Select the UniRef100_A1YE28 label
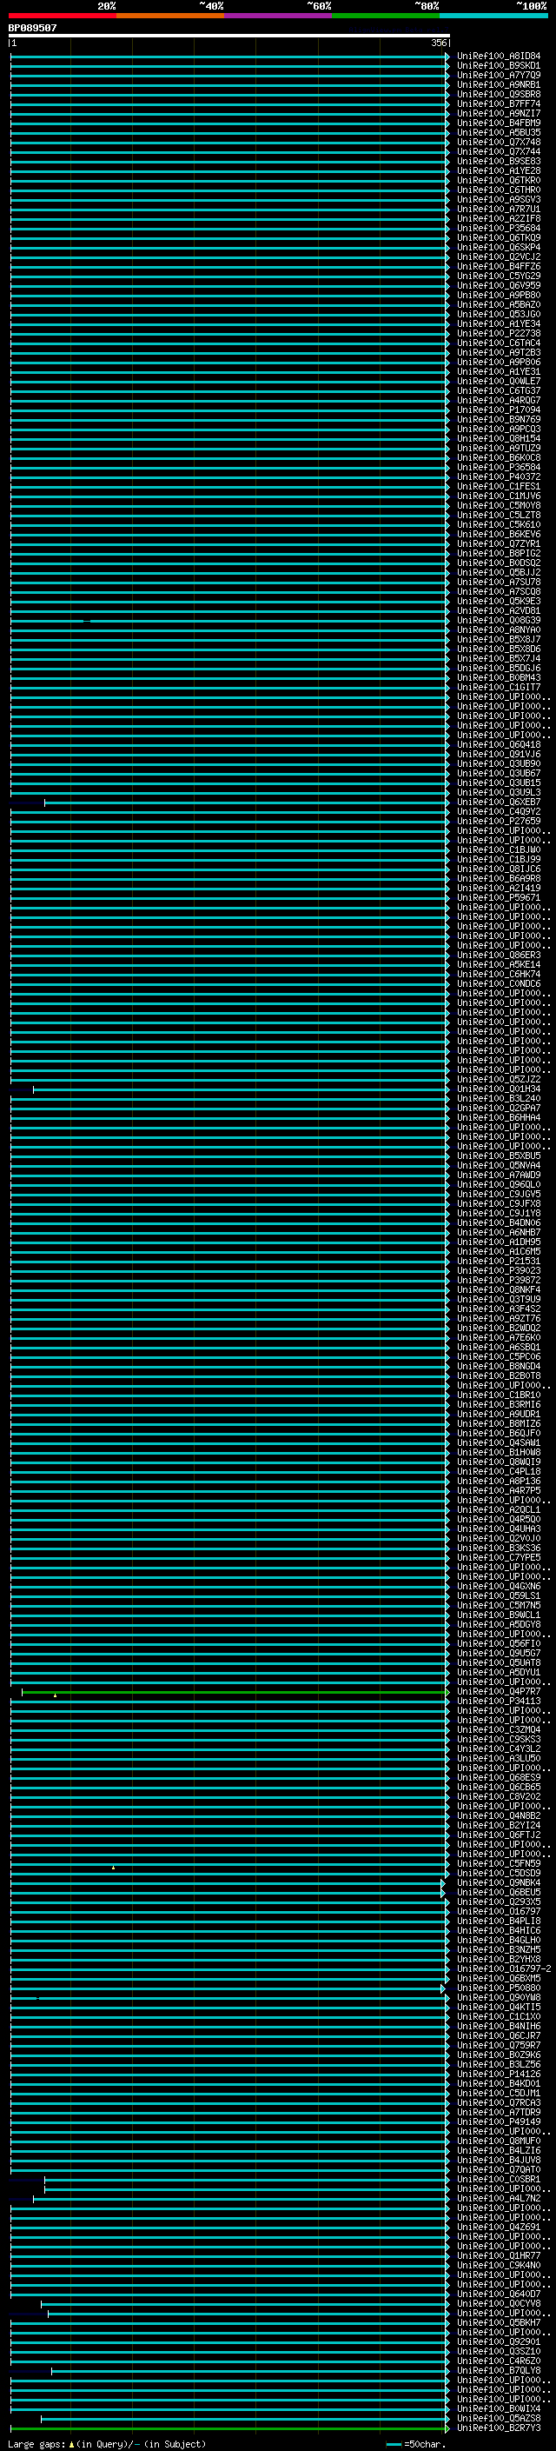This screenshot has height=2451, width=556. click(x=498, y=170)
